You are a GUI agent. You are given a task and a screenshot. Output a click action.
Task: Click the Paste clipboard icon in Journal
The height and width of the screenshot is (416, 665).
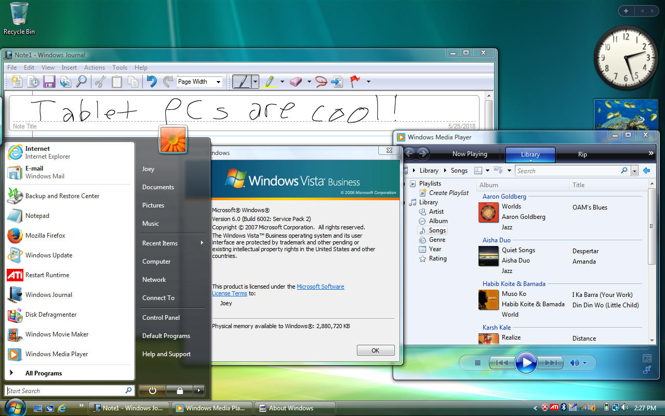(117, 82)
